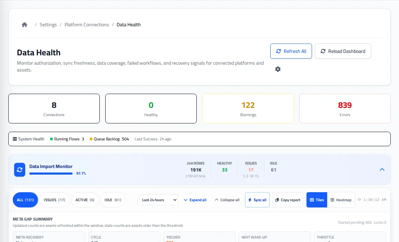
Task: Click the 24H ROWS 191K stat
Action: pyautogui.click(x=195, y=169)
